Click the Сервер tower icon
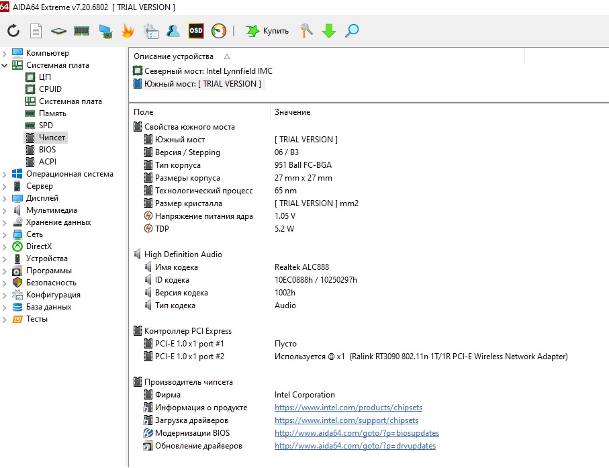Viewport: 609px width, 468px height. click(x=17, y=186)
